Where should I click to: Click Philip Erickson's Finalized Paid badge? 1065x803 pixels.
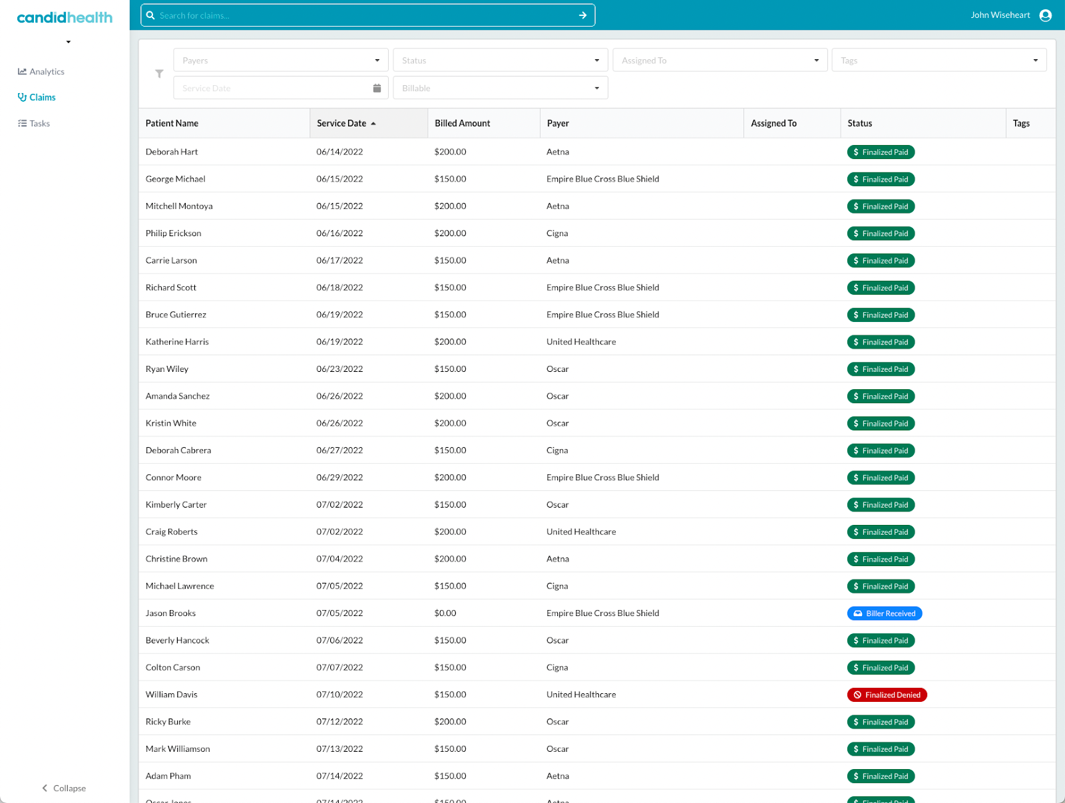881,234
